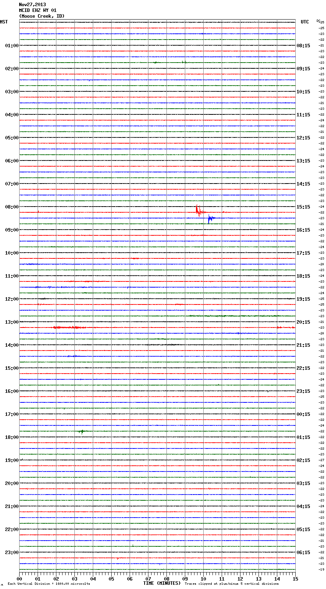Screen dimensions: 326x589
Task: Click the UTC column header
Action: coord(305,22)
